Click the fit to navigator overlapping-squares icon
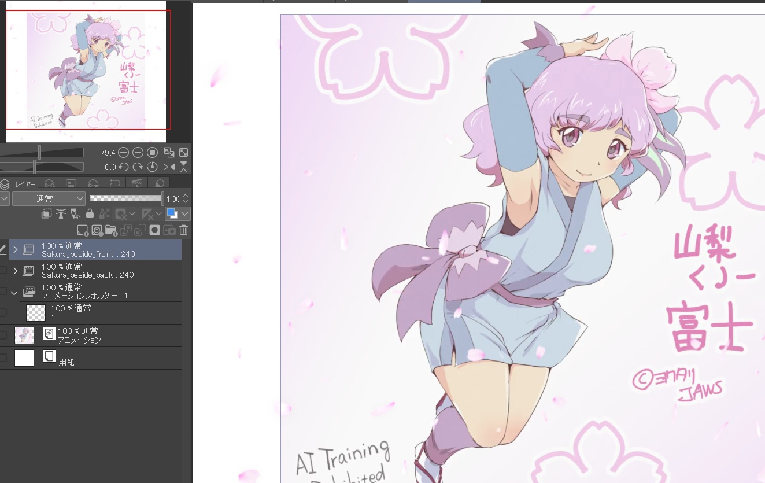Screen dimensions: 765x483 [169, 153]
